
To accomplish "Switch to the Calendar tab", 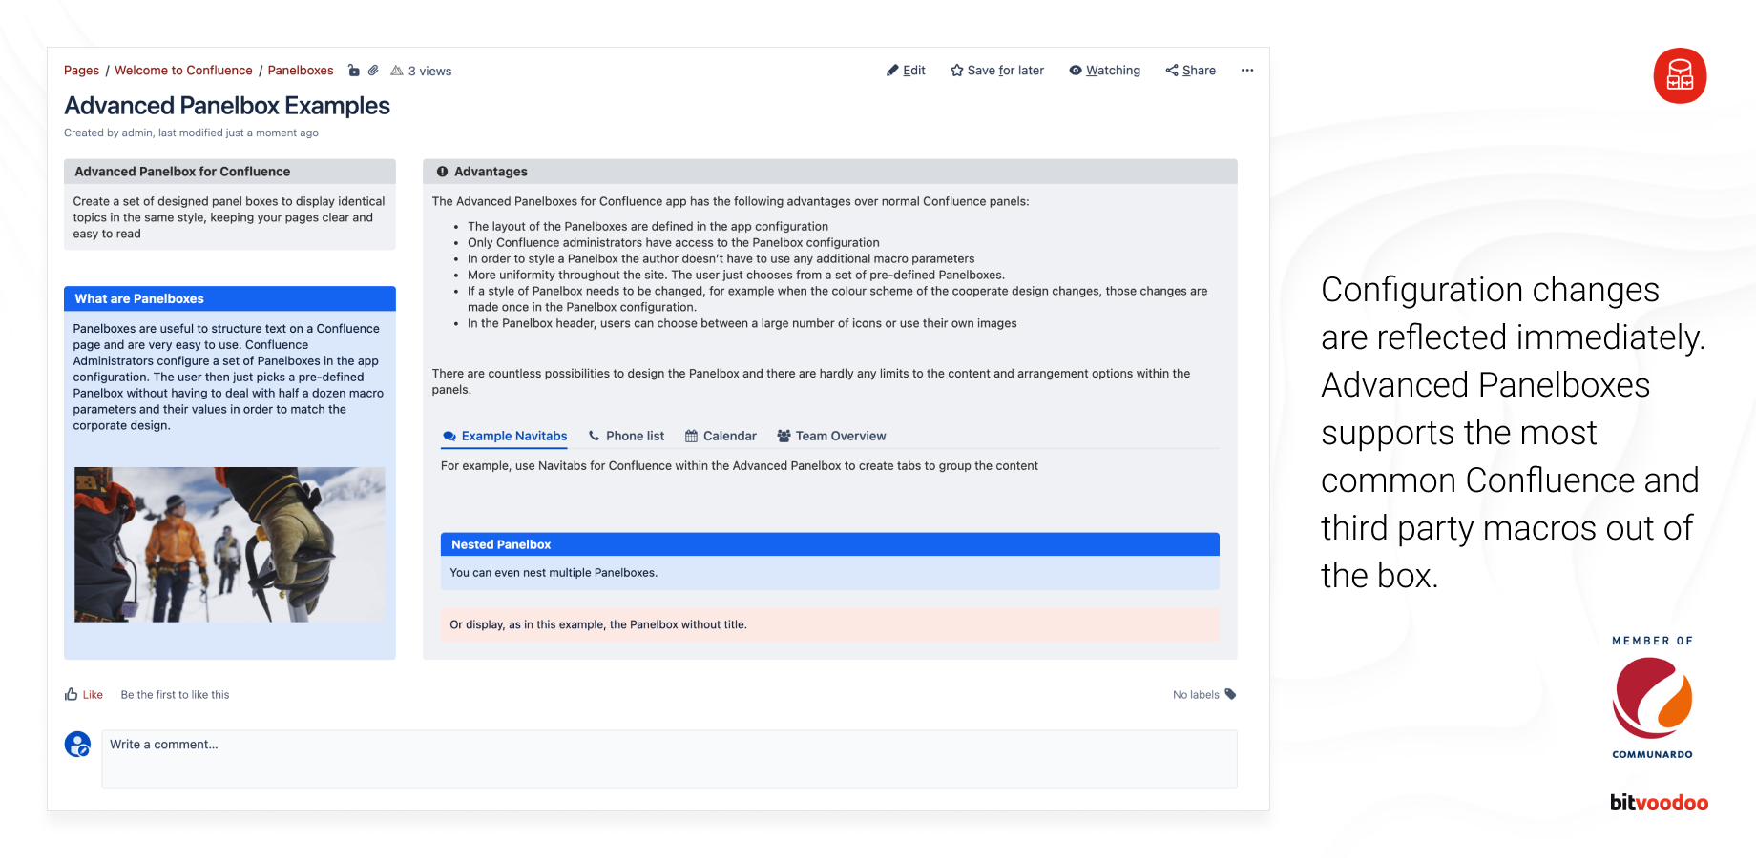I will (x=728, y=436).
